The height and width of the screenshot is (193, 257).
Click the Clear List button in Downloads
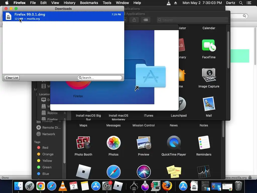click(x=12, y=78)
